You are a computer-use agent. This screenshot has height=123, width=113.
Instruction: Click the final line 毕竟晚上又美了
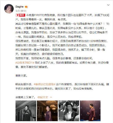click(25, 97)
